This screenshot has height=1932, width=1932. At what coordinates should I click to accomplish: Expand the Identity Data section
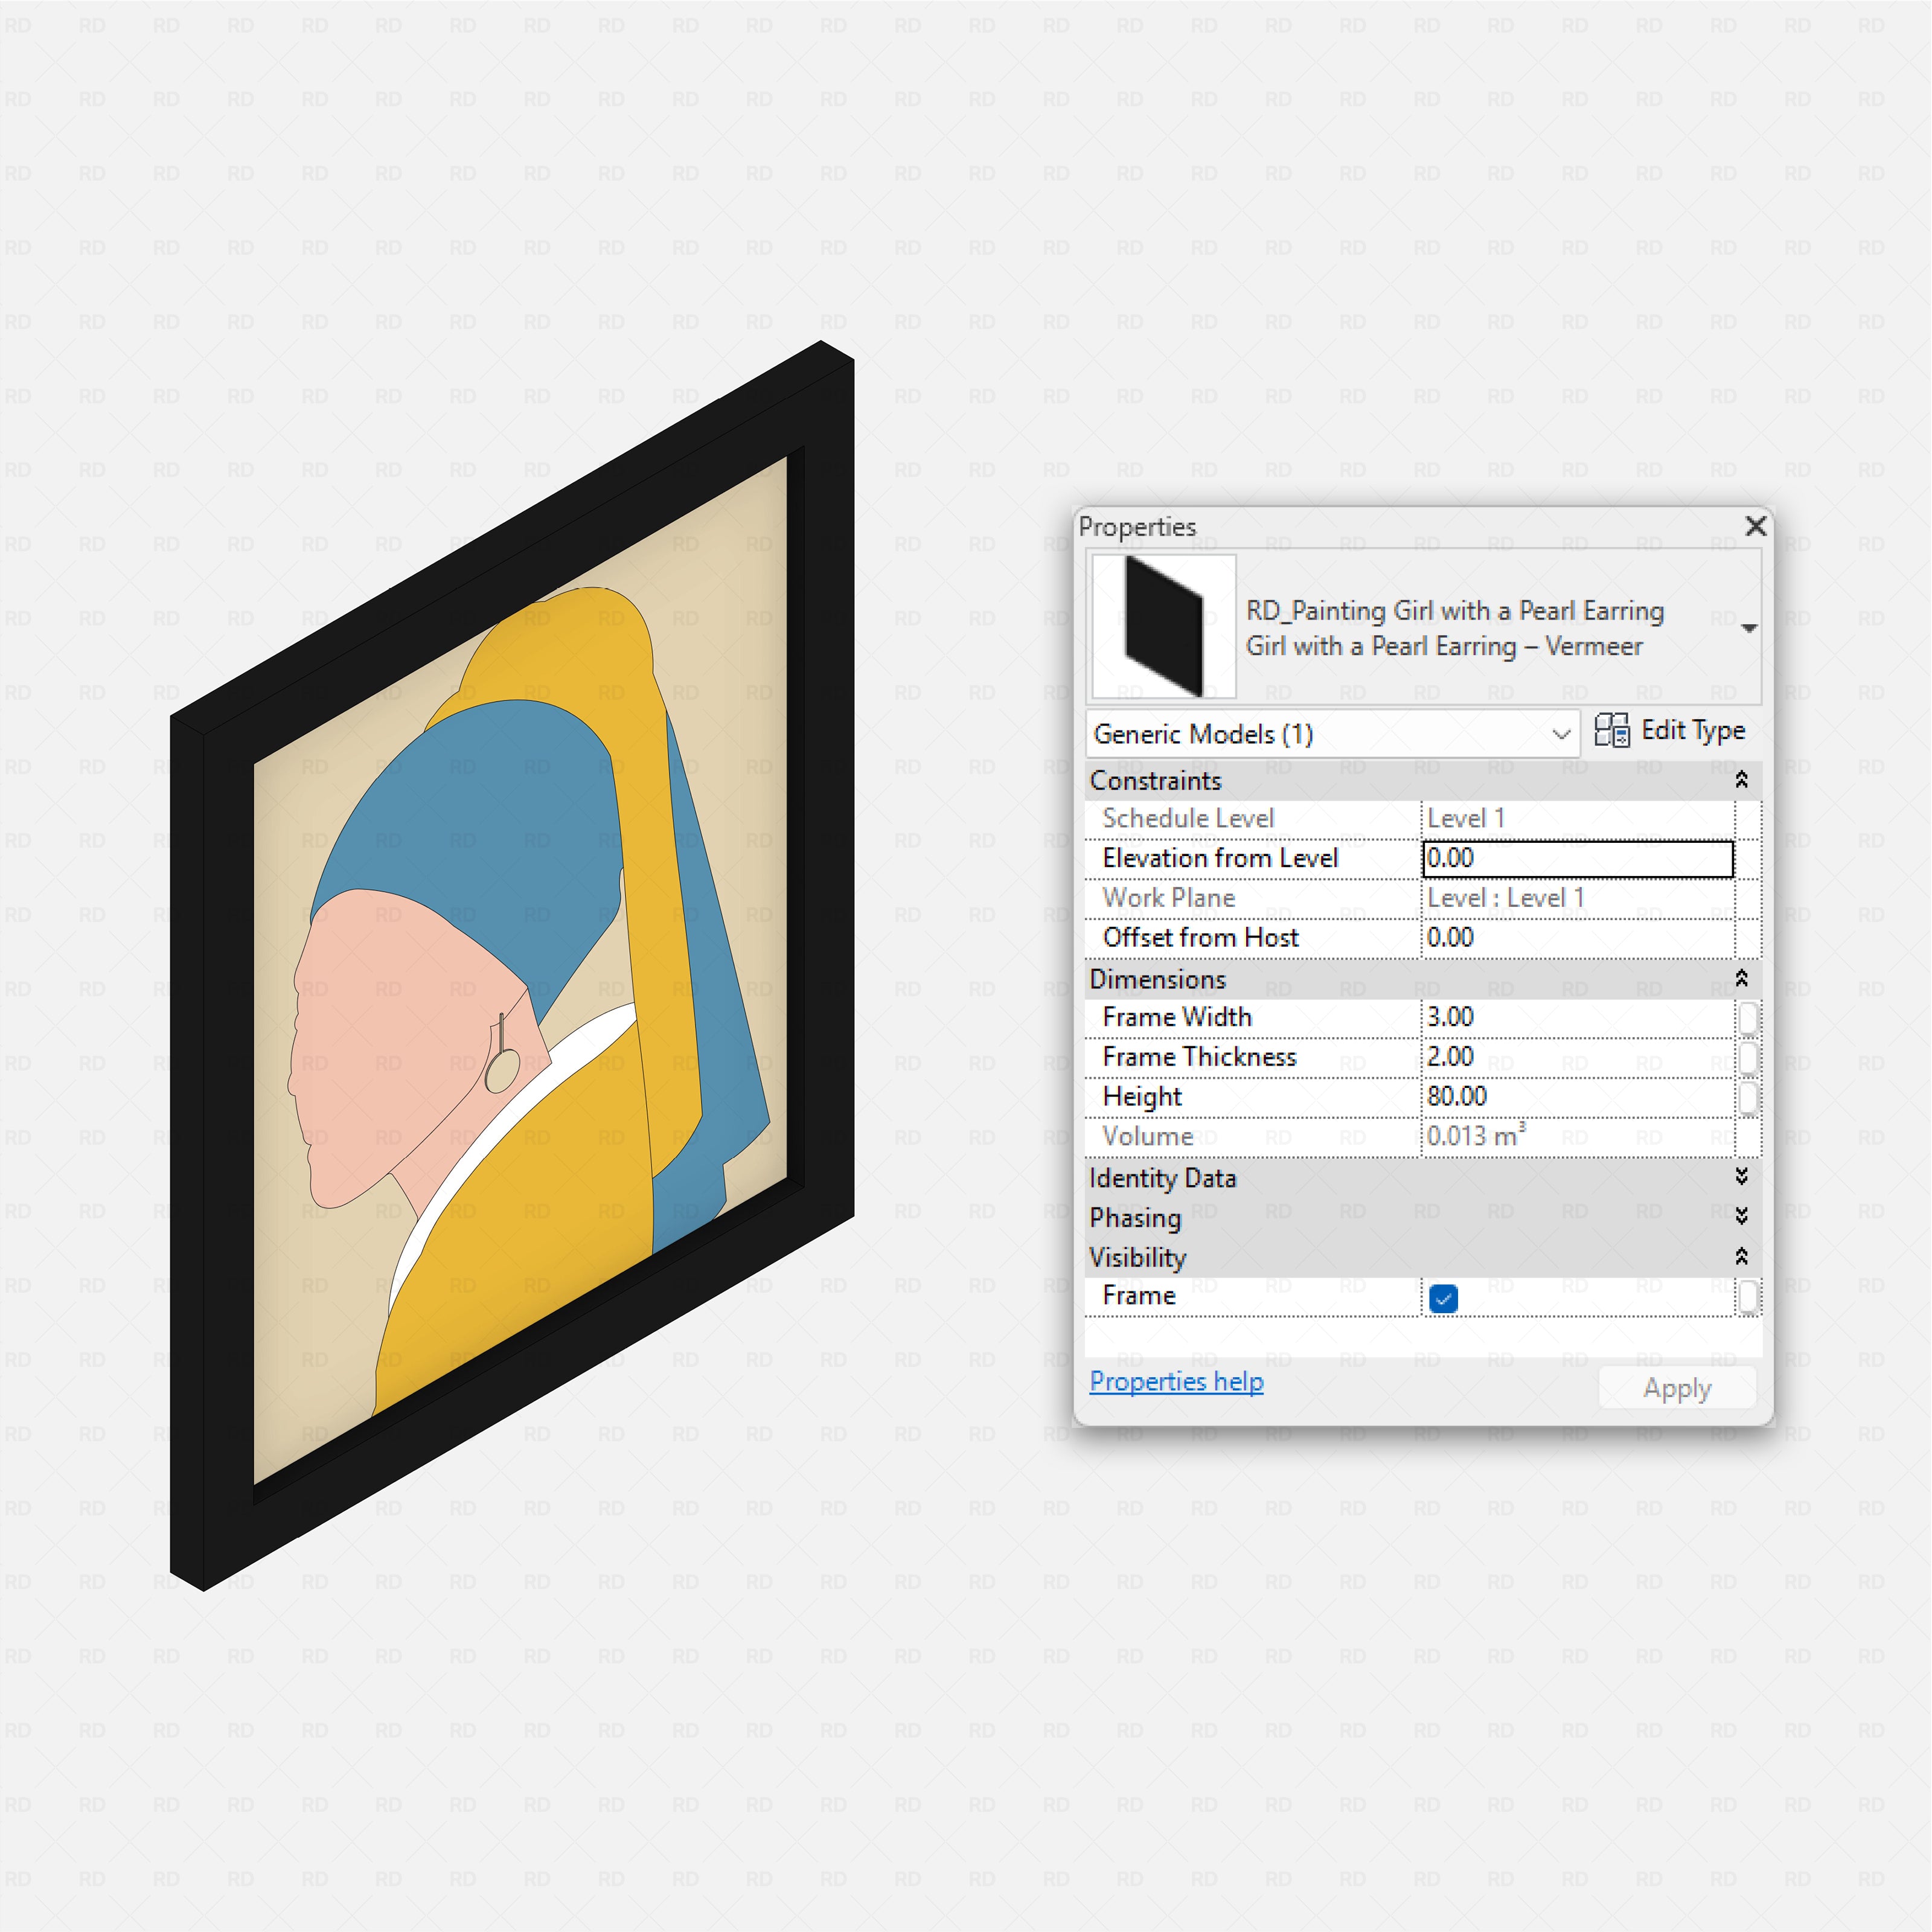coord(1742,1178)
